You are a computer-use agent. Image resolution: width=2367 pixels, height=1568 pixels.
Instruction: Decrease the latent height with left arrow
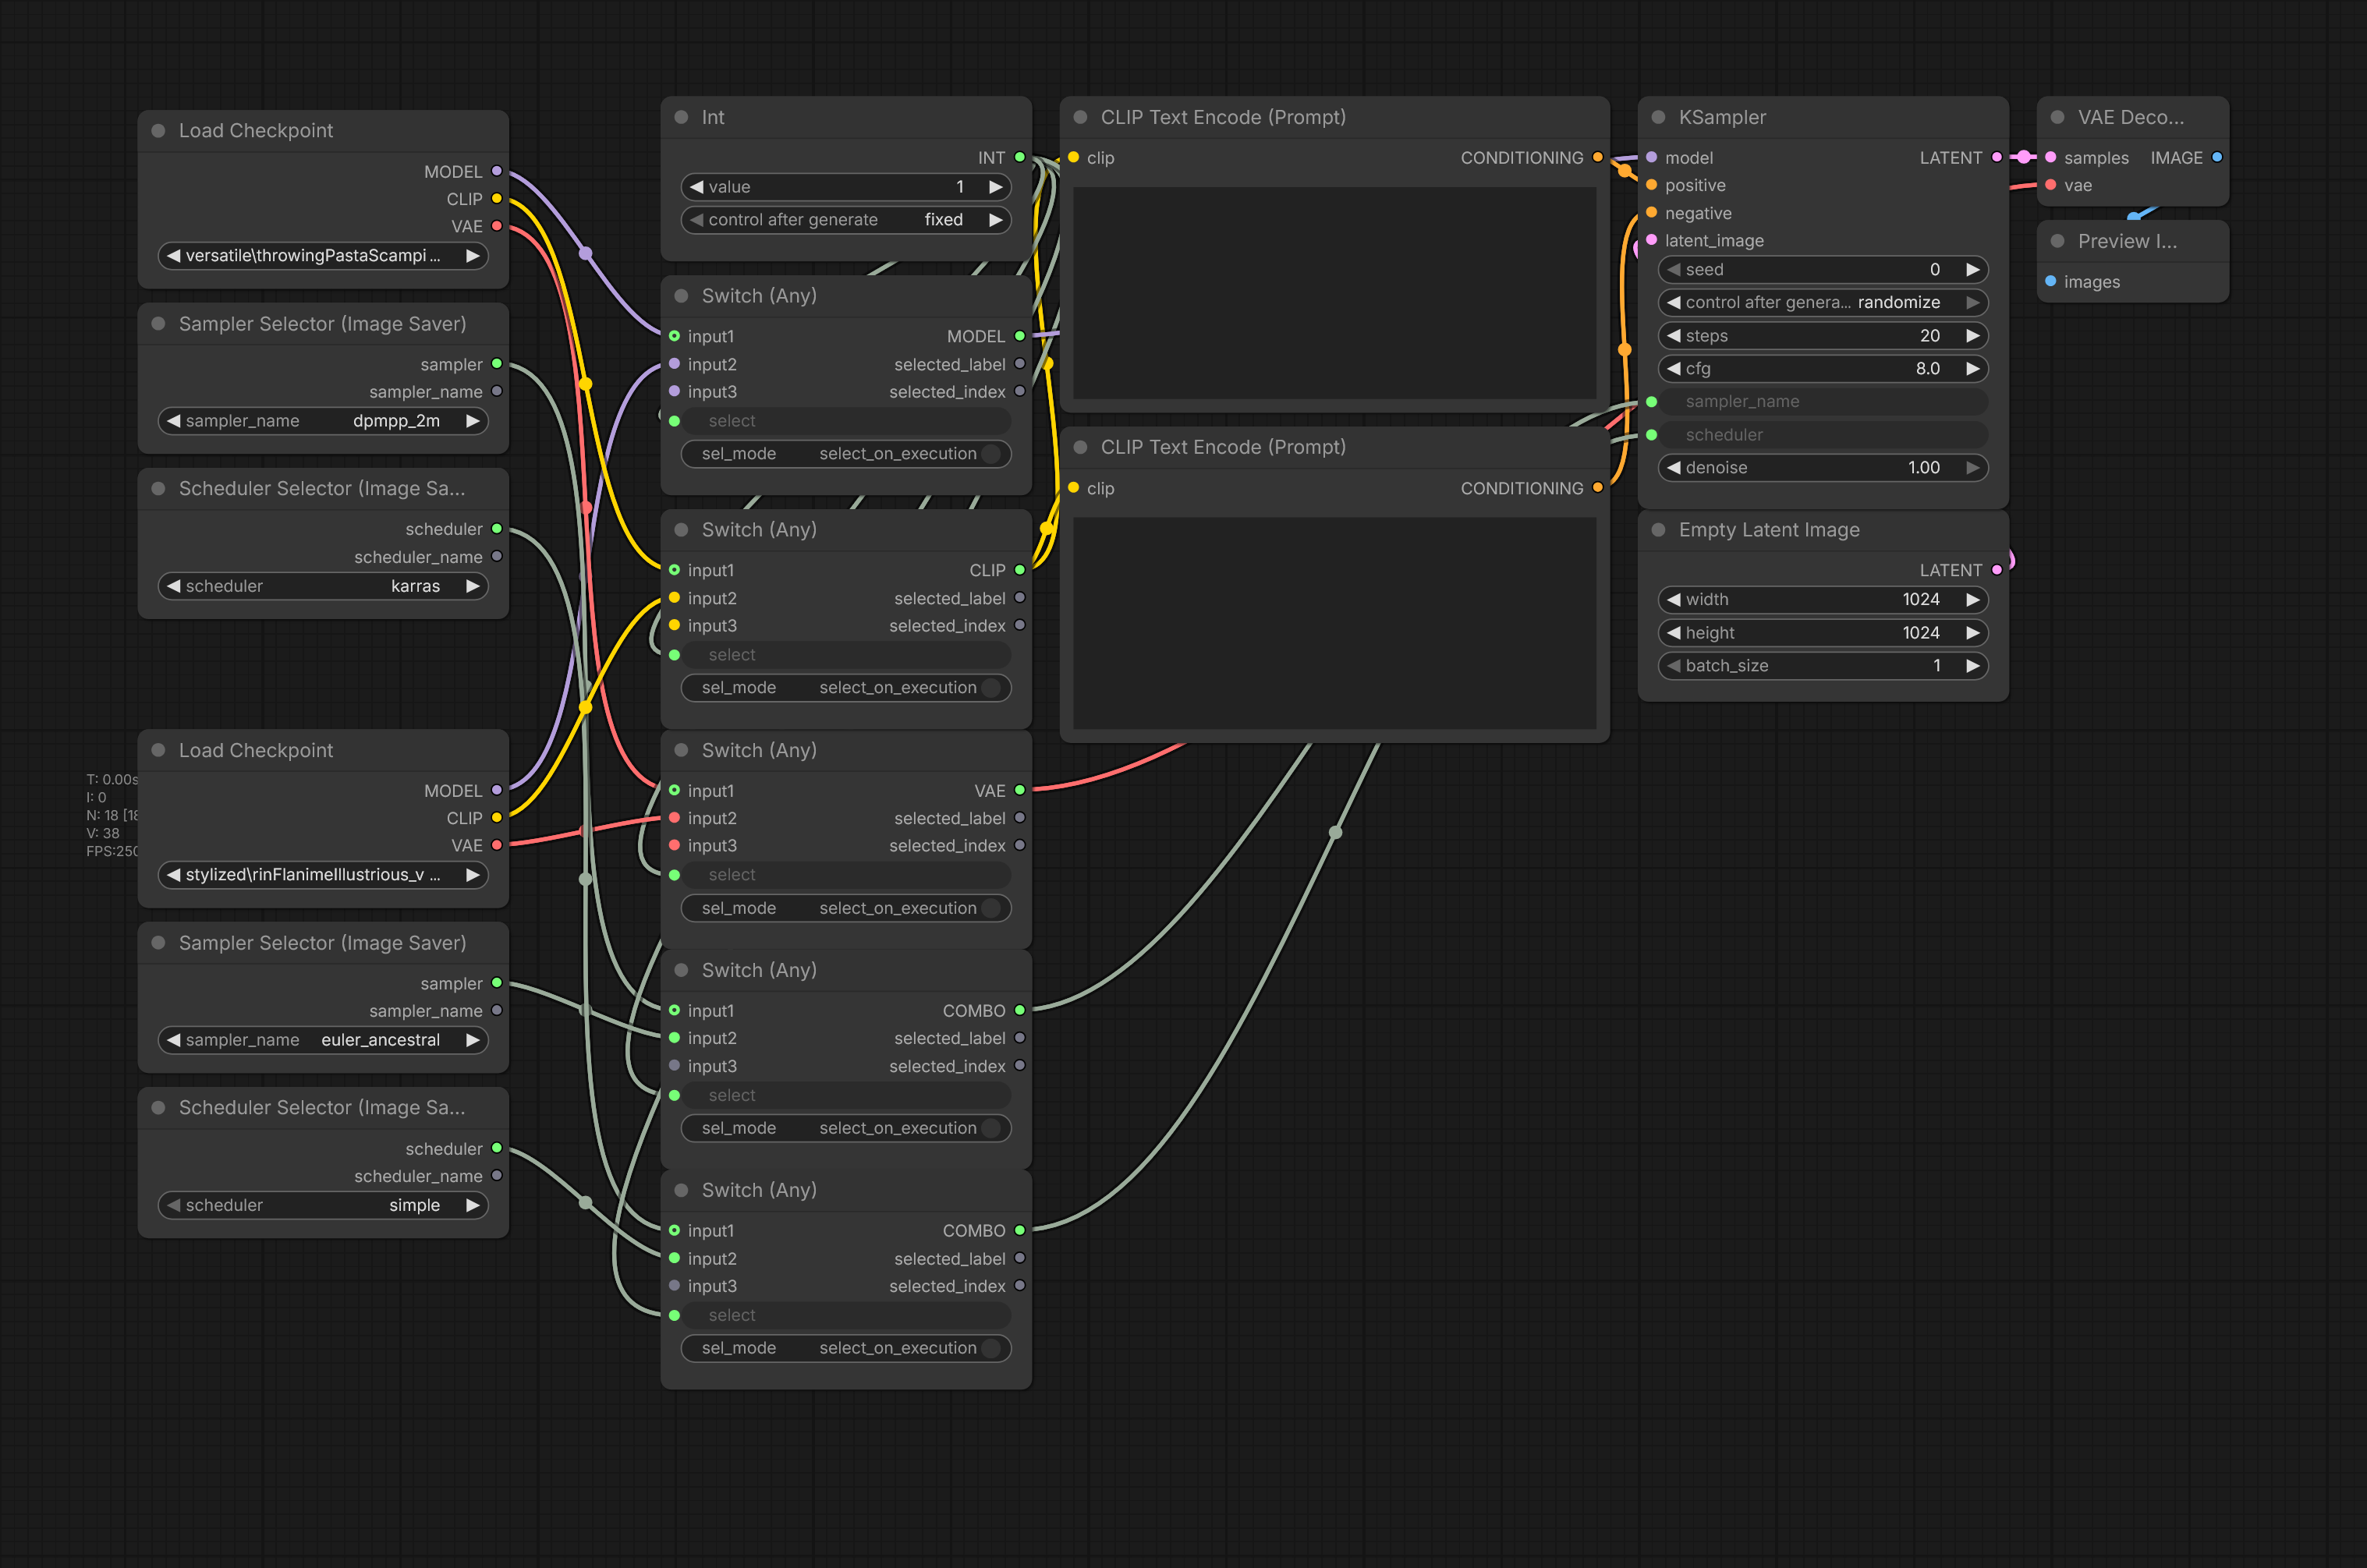1674,633
